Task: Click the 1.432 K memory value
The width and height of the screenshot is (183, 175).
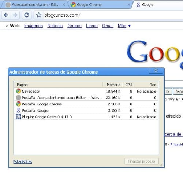Action: (114, 117)
